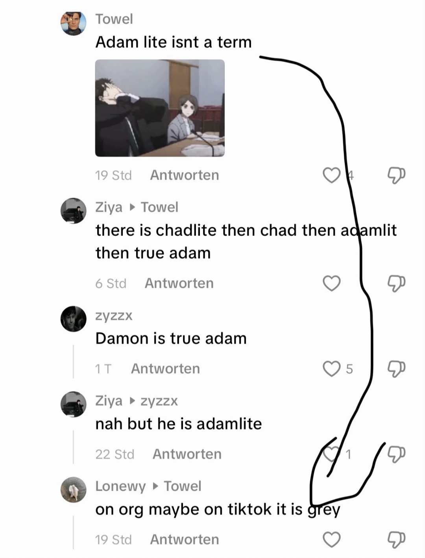The width and height of the screenshot is (425, 558).
Task: Open zyzzx's profile avatar
Action: tap(73, 319)
